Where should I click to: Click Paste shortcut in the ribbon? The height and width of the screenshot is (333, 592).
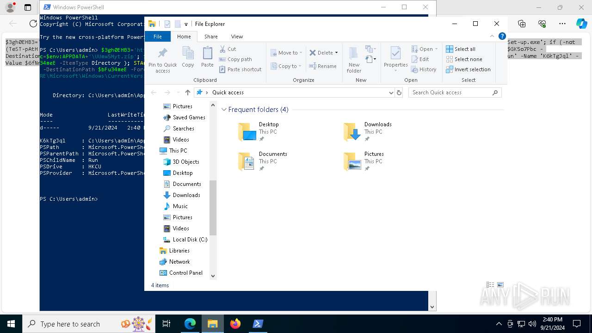[240, 69]
